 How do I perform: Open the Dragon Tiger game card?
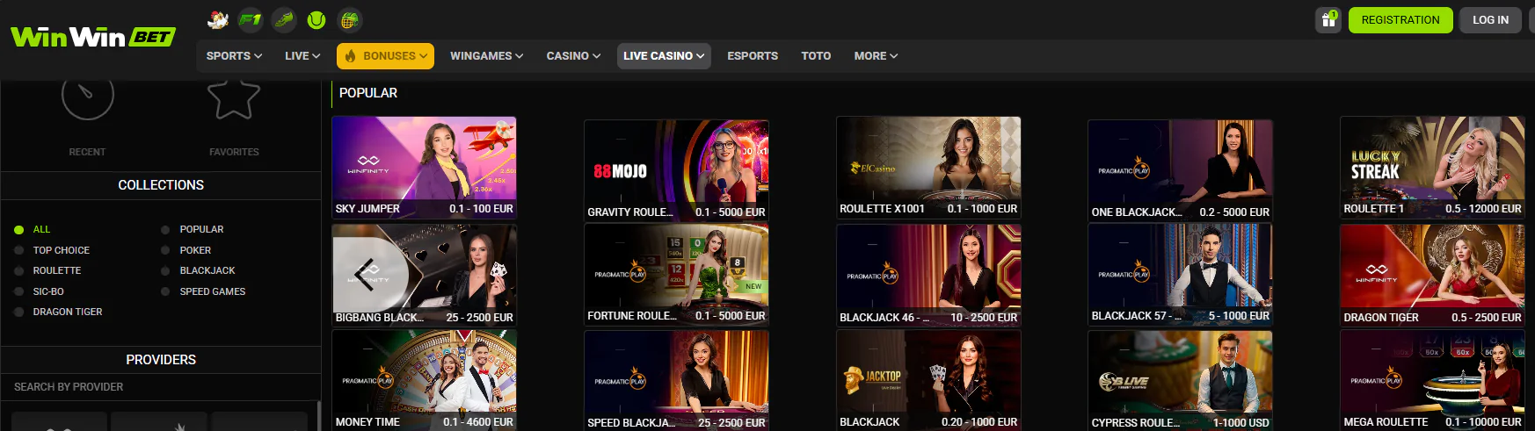pyautogui.click(x=1432, y=275)
